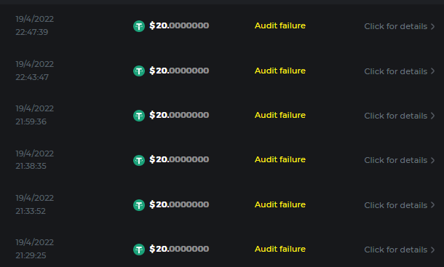This screenshot has height=267, width=444.
Task: Expand chevron arrow for 21:38:35 transaction
Action: 432,160
